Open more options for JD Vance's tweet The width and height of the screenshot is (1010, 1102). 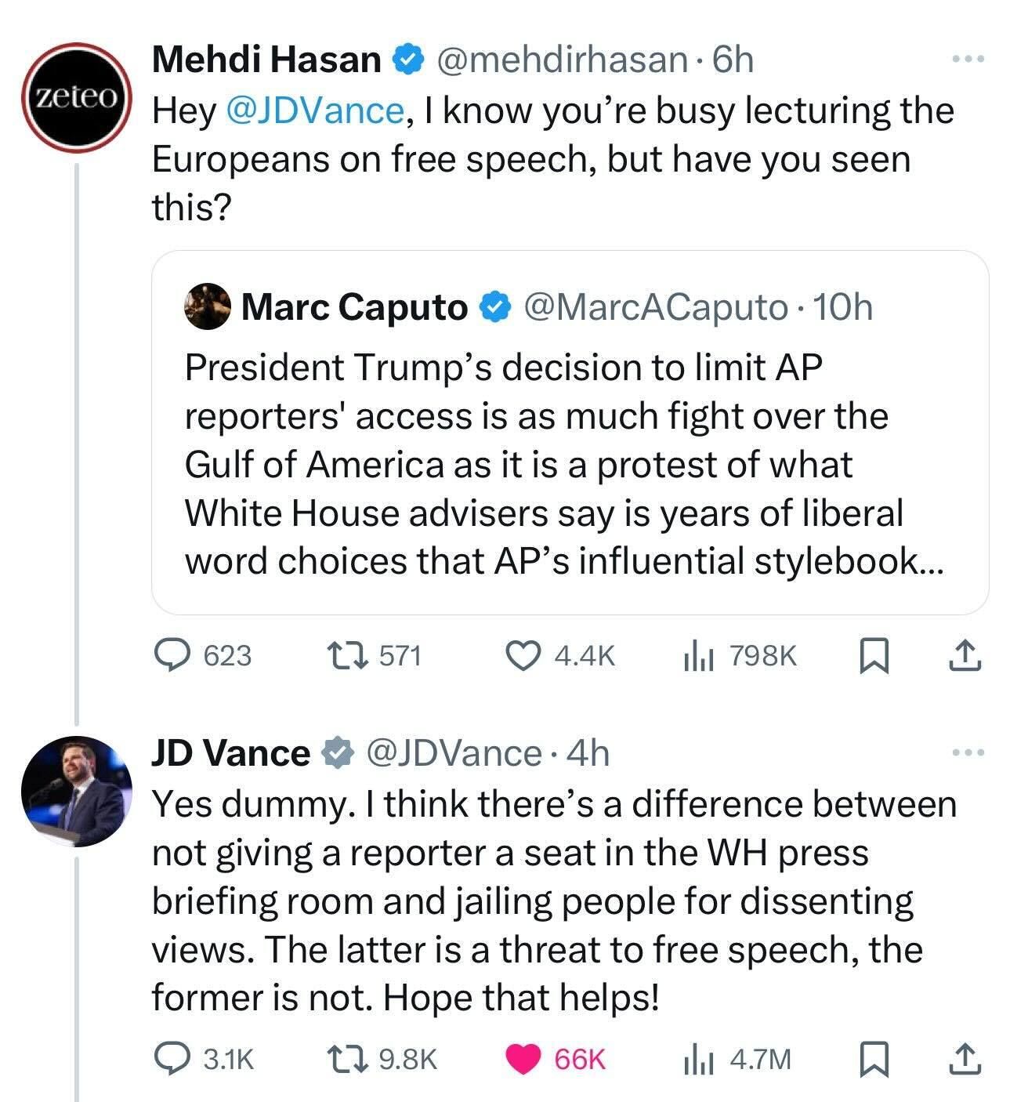pyautogui.click(x=968, y=753)
